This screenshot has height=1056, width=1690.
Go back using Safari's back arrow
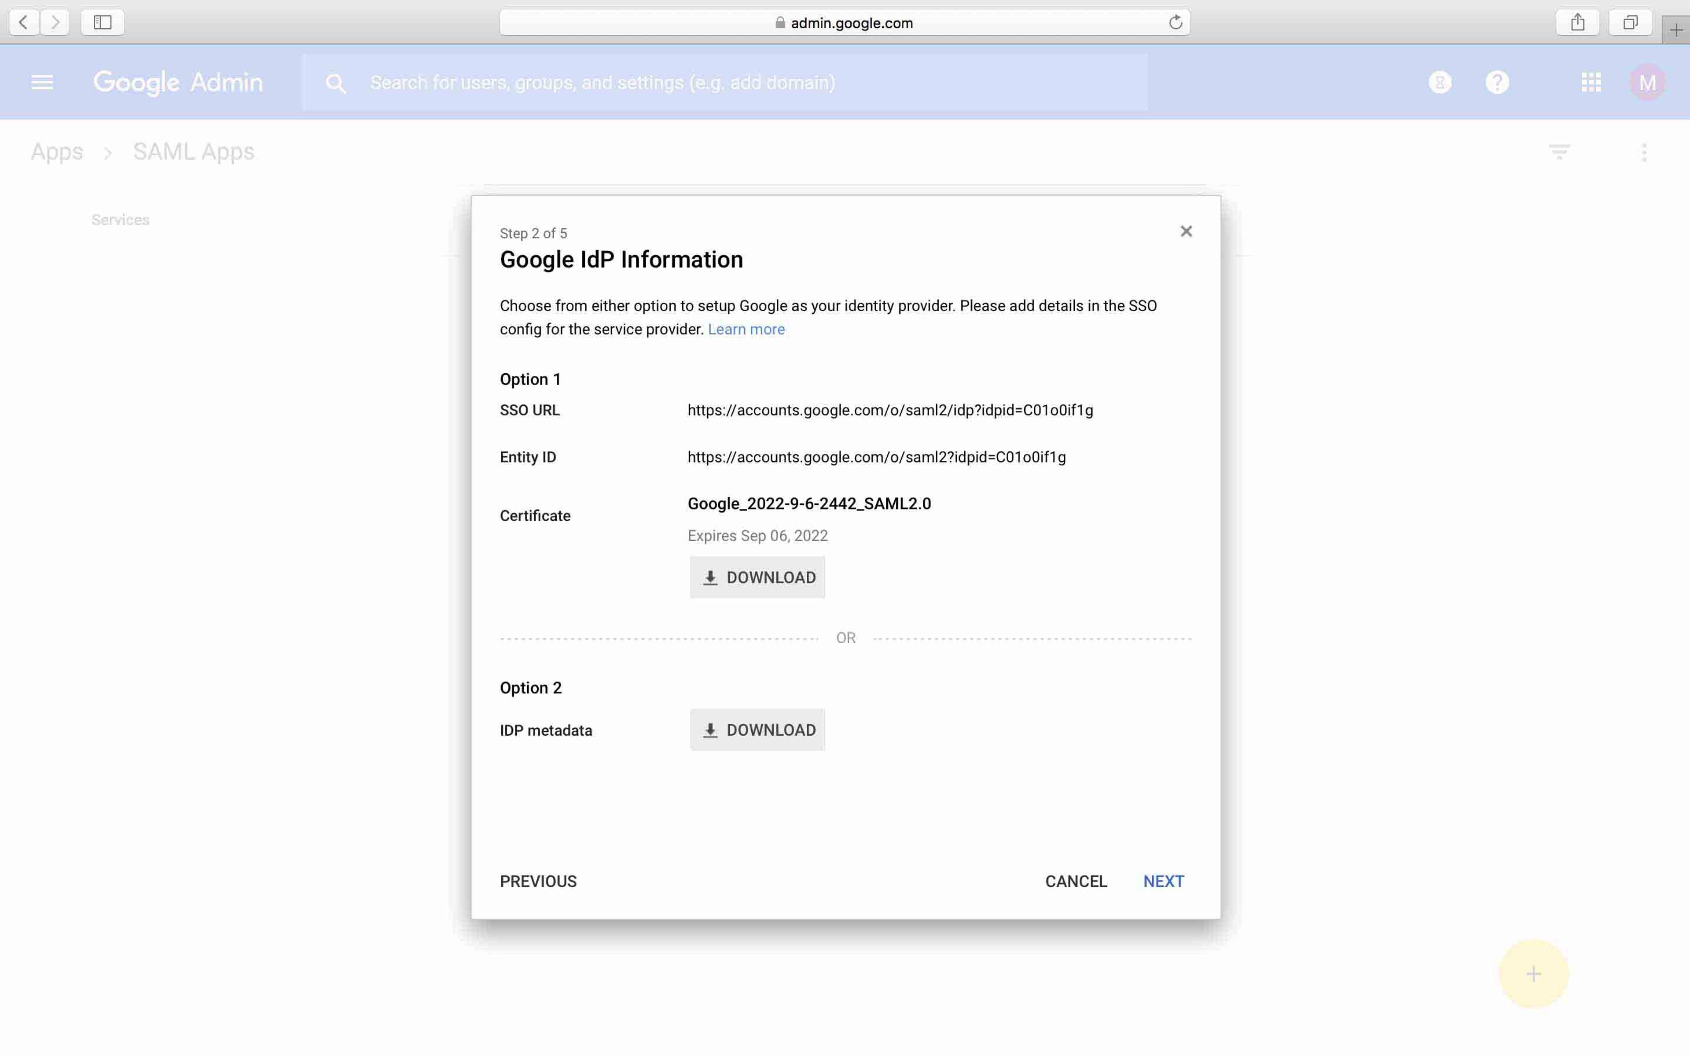coord(24,22)
